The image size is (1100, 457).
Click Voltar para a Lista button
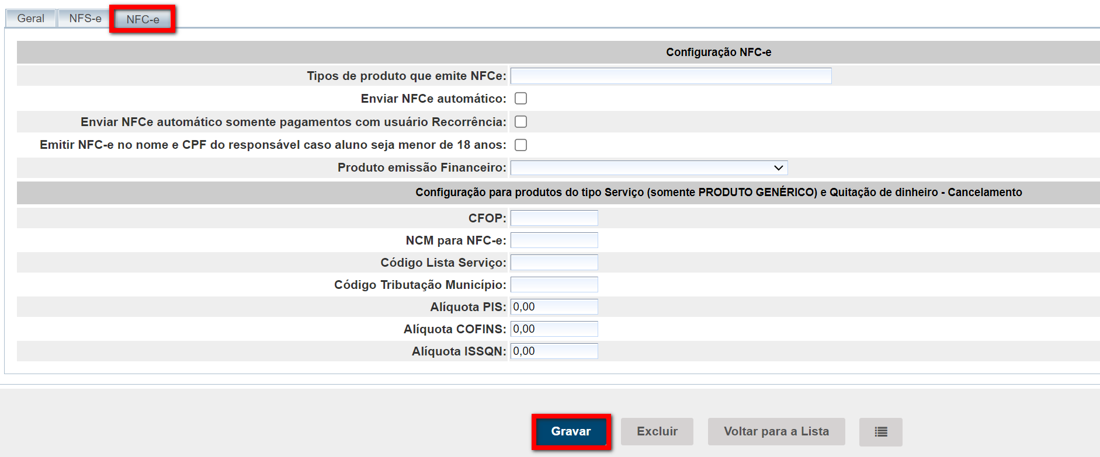click(x=776, y=432)
